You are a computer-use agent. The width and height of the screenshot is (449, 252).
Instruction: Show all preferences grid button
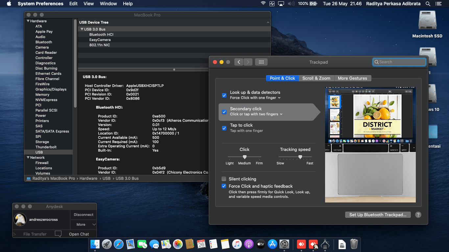(x=261, y=62)
